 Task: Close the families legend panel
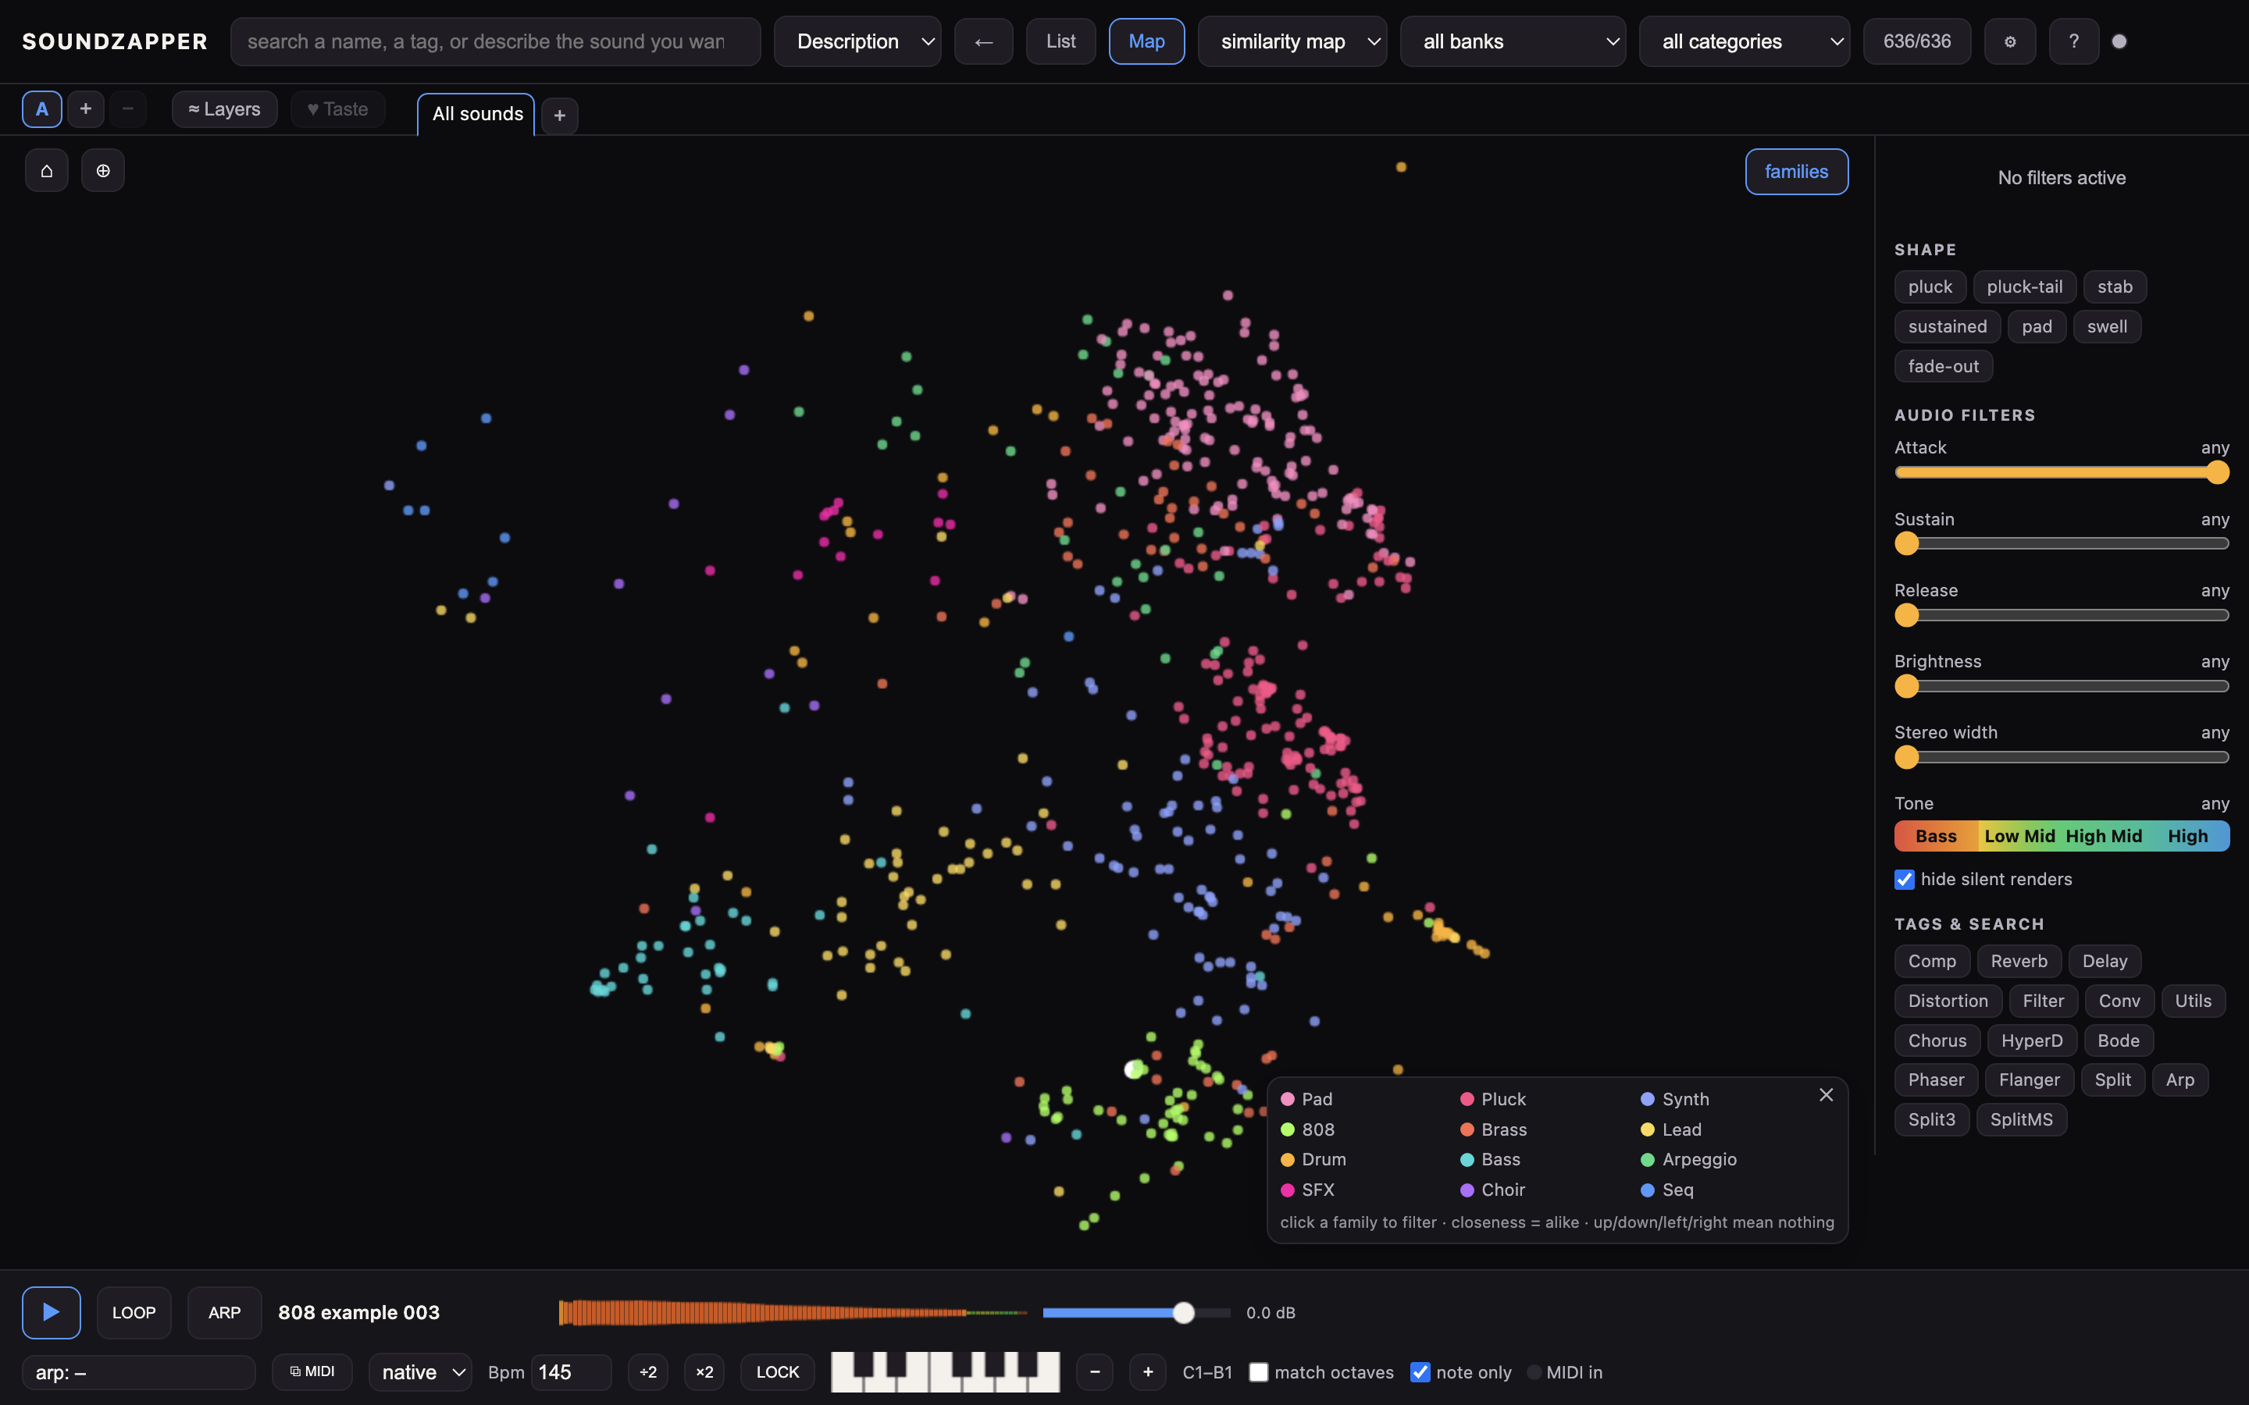click(1827, 1094)
